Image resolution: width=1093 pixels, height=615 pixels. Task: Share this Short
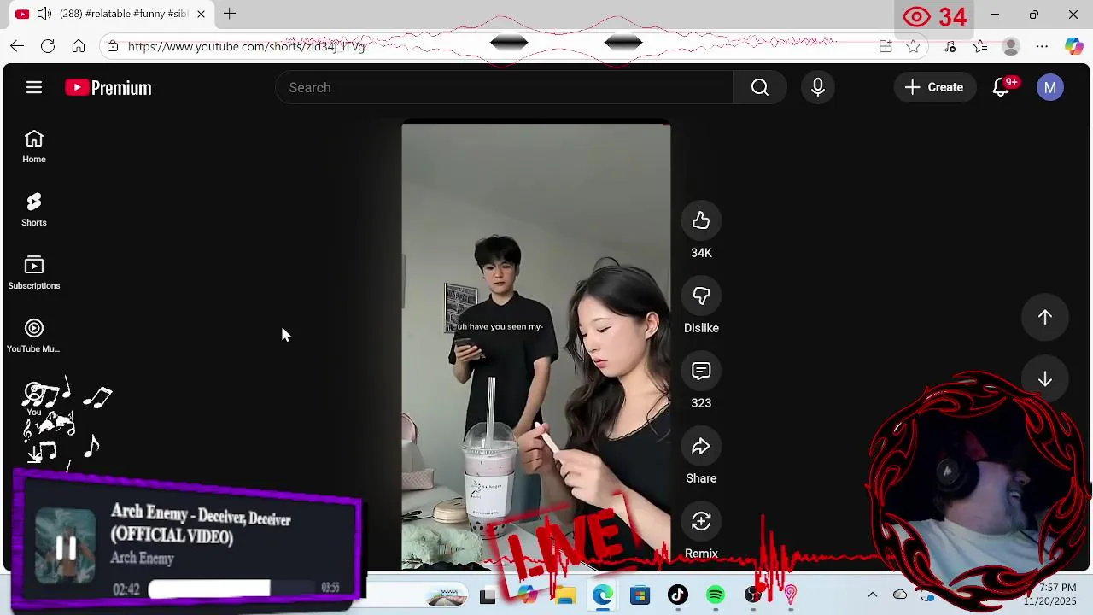pos(701,447)
